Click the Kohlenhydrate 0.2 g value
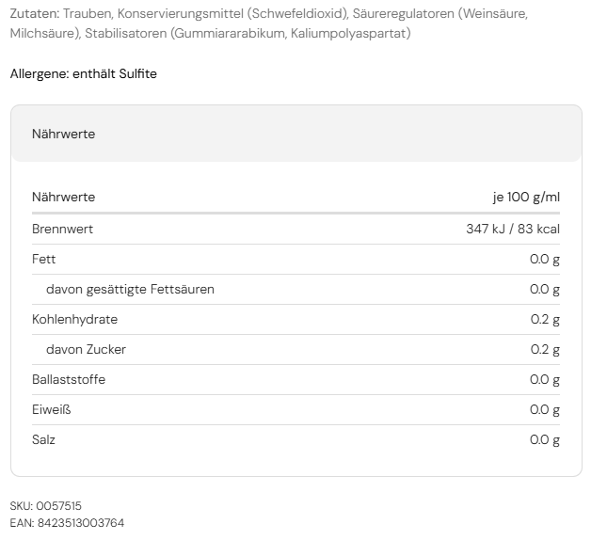Image resolution: width=591 pixels, height=540 pixels. (x=544, y=319)
